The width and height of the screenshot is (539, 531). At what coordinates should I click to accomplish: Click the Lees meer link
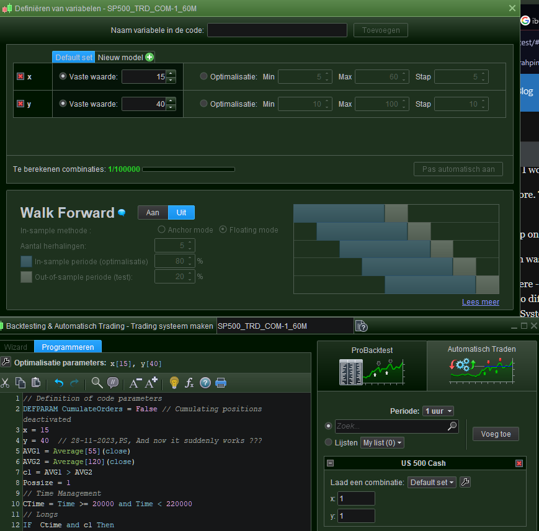click(480, 302)
